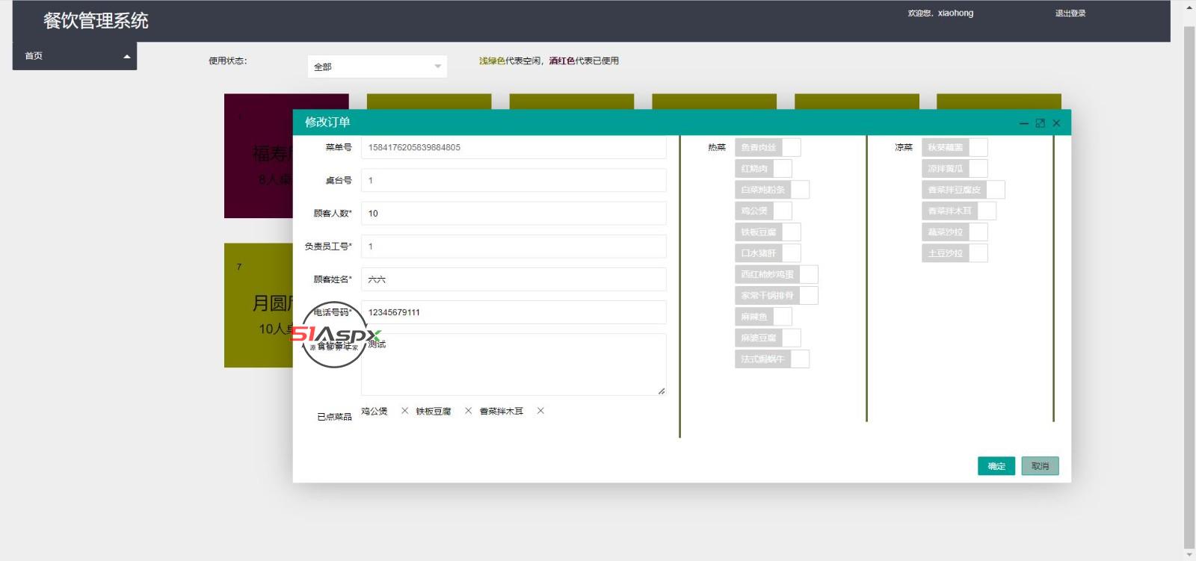Click the 取消 button
The image size is (1196, 561).
[1040, 466]
